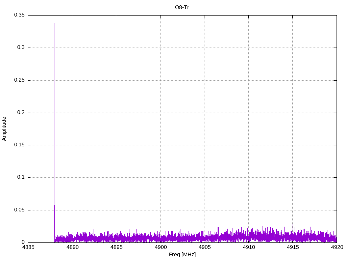Click the 4900 x-axis tick label

[160, 248]
